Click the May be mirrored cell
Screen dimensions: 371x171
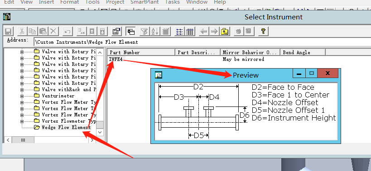tap(243, 59)
